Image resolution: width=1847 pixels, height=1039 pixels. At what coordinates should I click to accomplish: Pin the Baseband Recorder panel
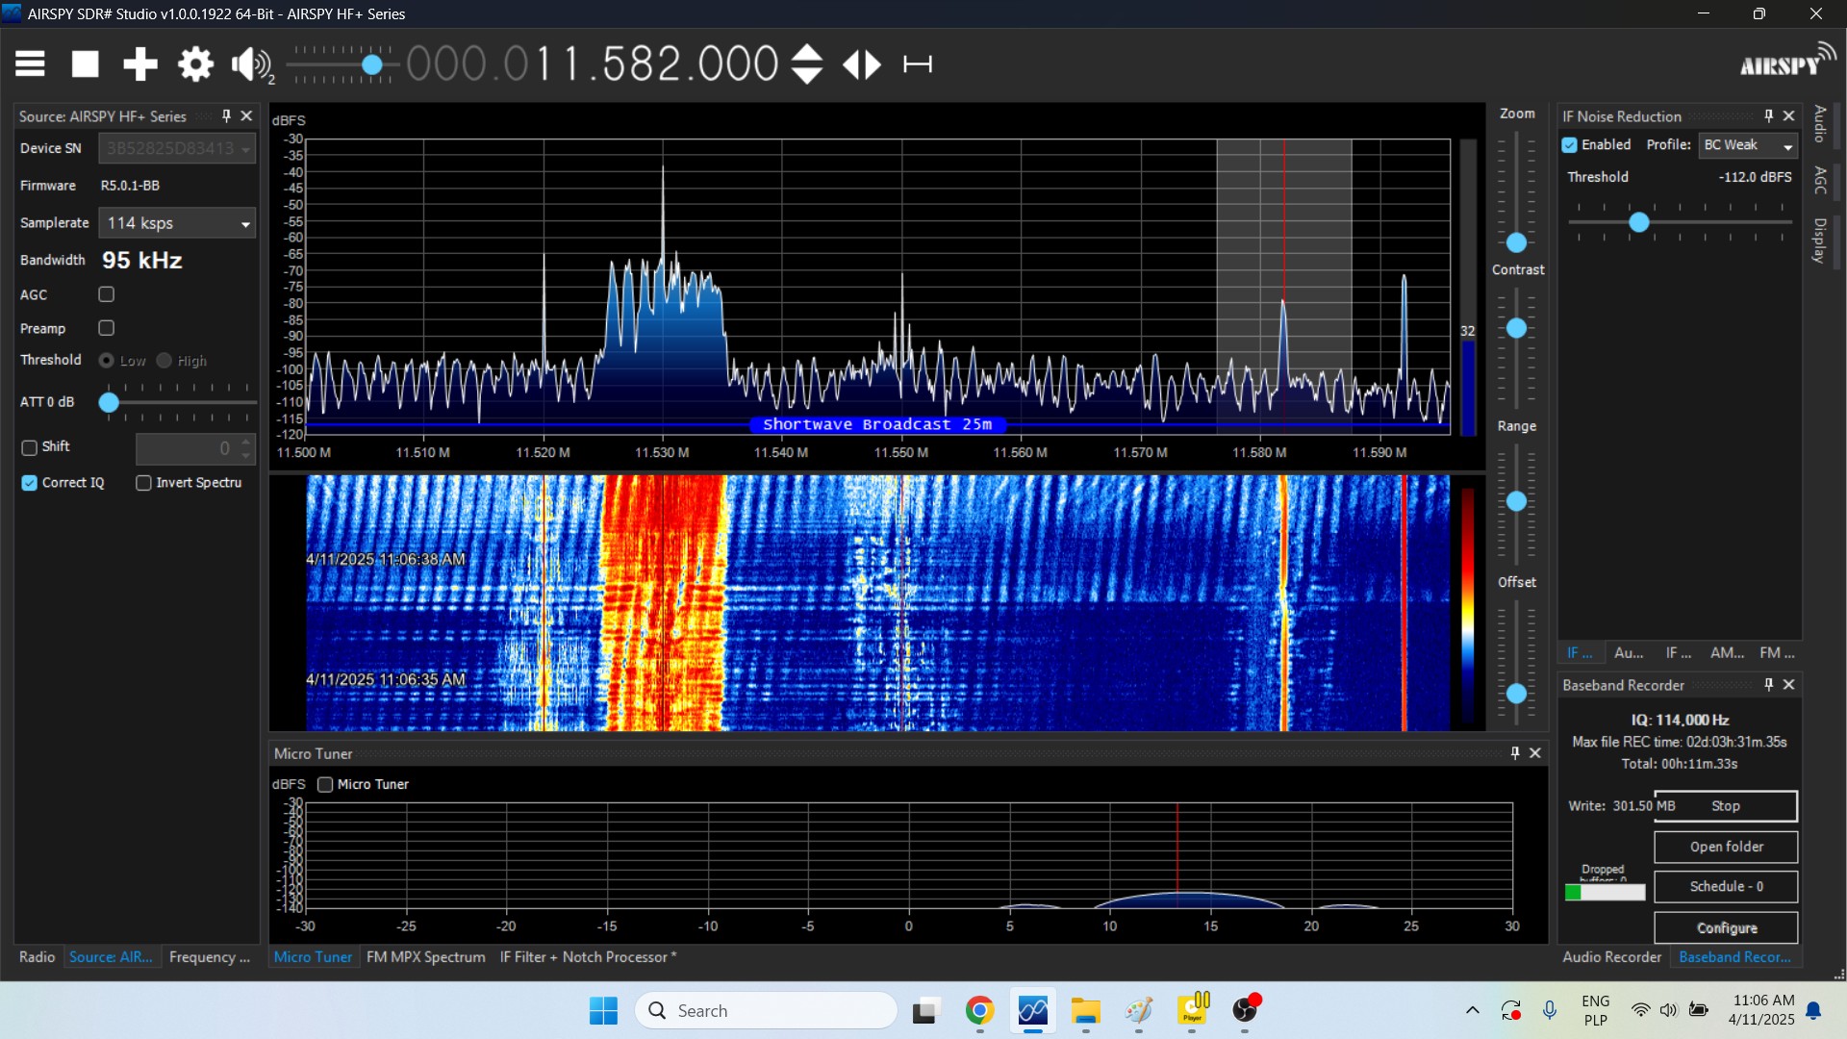[1768, 684]
